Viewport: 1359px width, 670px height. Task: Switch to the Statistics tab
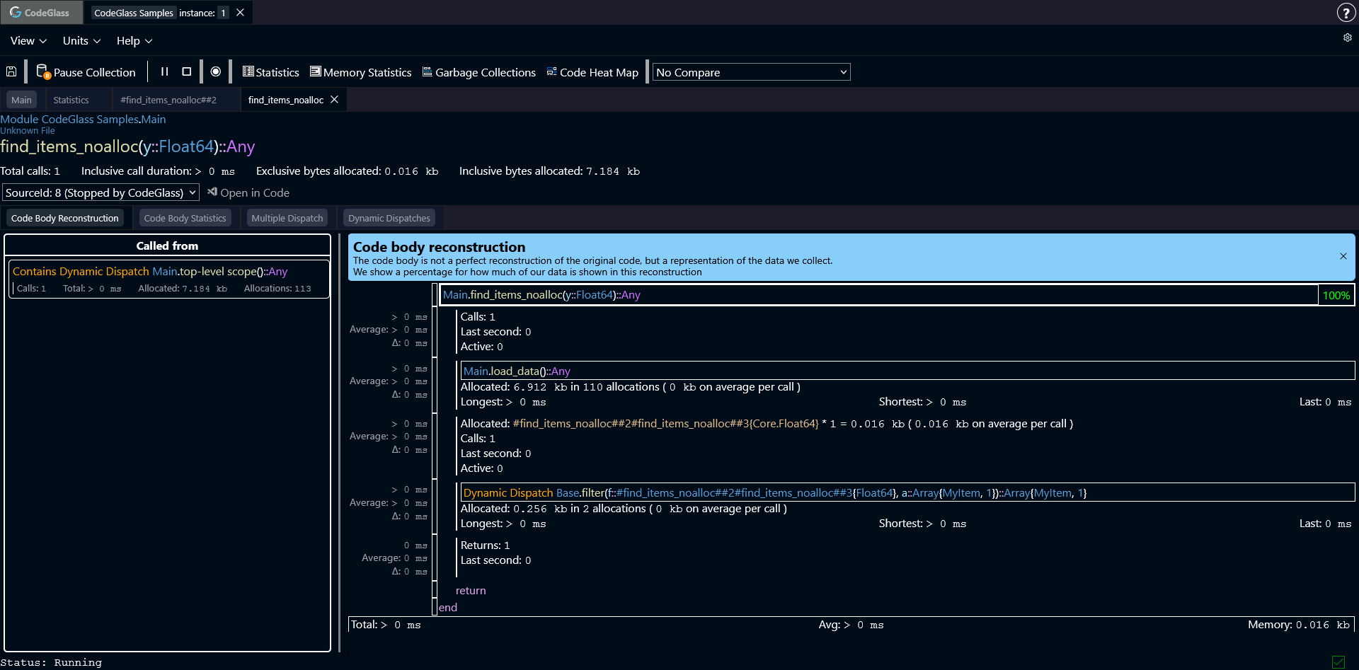coord(71,100)
